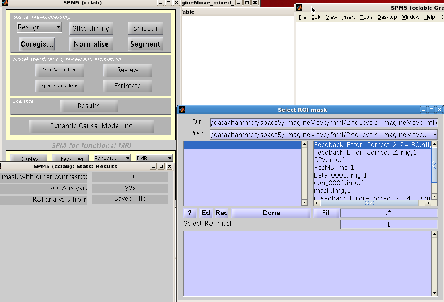Click the Estimate button
This screenshot has width=444, height=302.
(x=127, y=86)
